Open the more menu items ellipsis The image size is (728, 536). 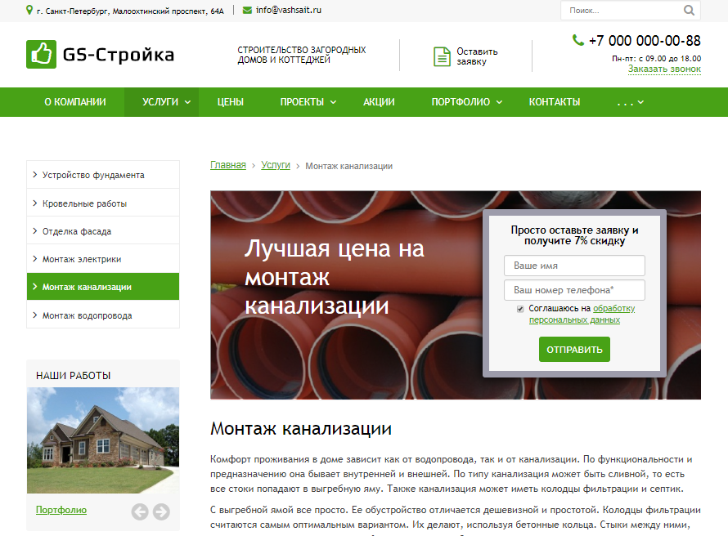[630, 102]
